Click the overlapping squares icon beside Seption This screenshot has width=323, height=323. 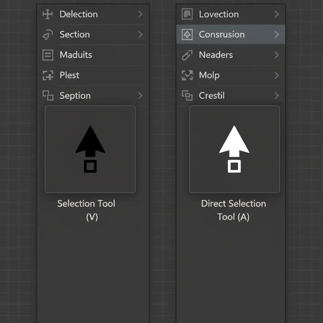tap(48, 95)
